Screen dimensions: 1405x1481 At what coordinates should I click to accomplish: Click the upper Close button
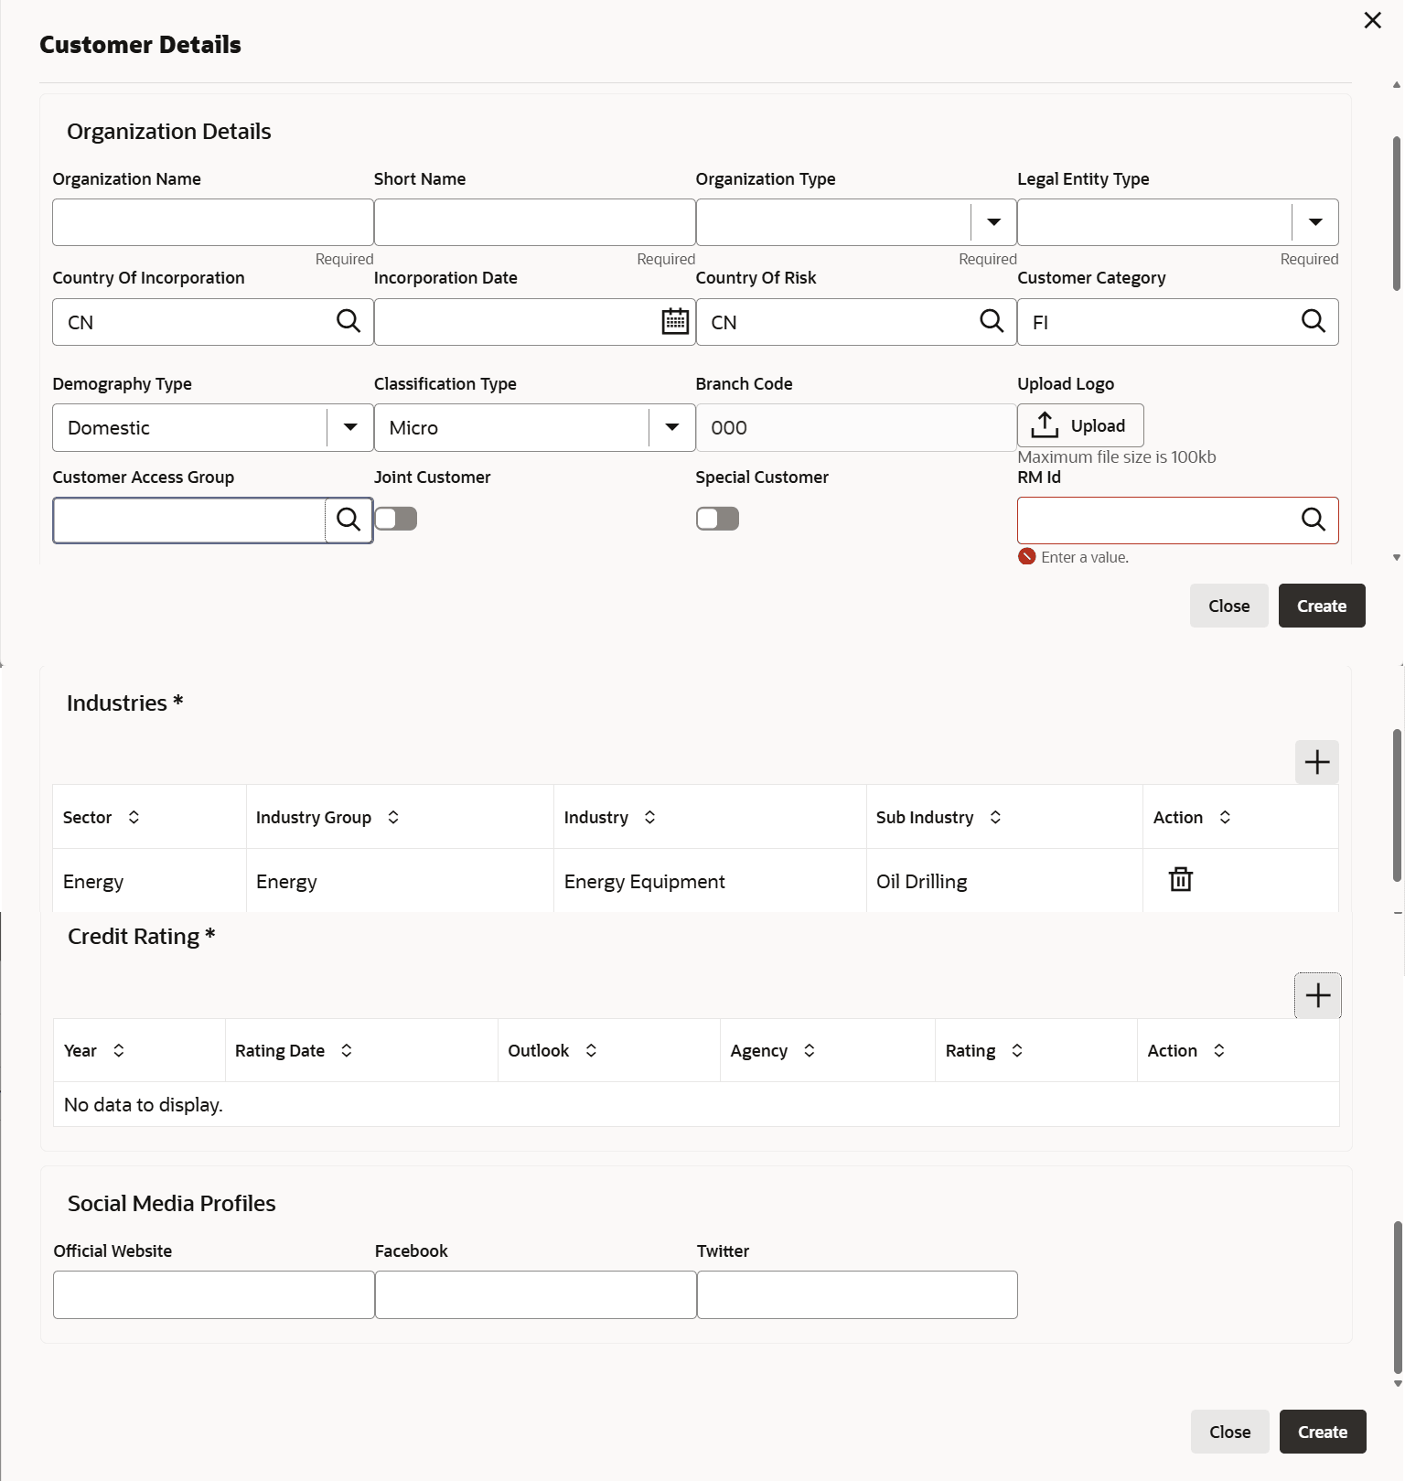[1228, 606]
